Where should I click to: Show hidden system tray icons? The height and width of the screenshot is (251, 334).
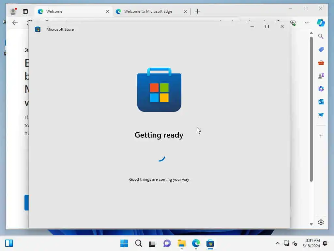277,243
